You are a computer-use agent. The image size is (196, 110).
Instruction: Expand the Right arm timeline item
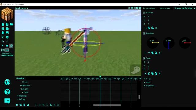point(20,86)
